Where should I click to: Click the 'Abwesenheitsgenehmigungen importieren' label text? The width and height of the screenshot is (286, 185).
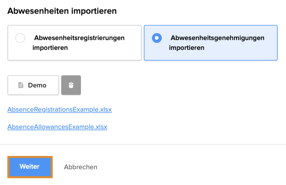[217, 43]
